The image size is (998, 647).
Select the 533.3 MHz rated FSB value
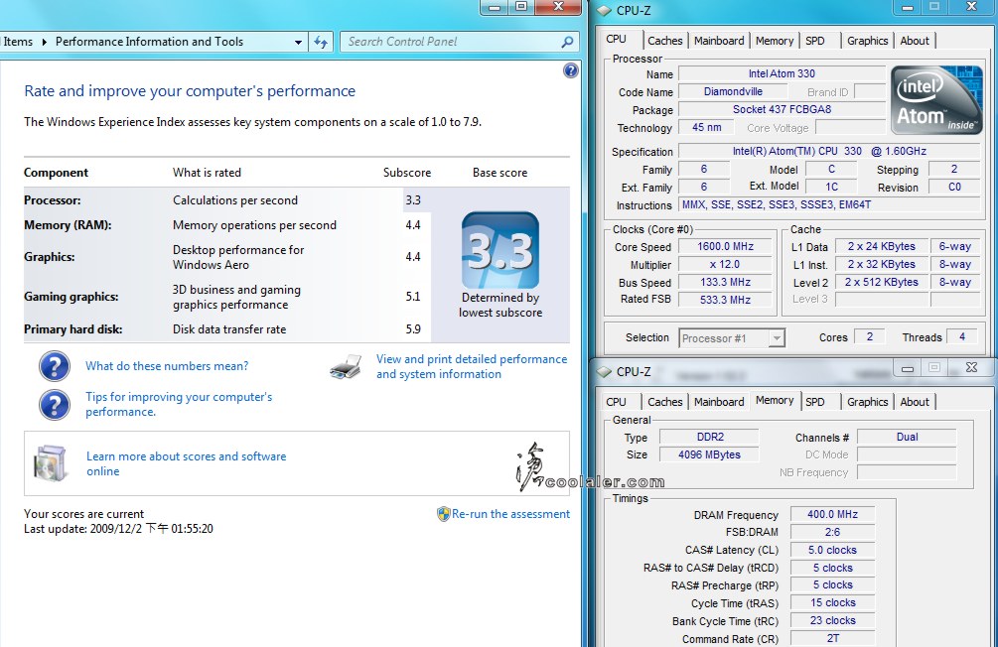pos(725,300)
